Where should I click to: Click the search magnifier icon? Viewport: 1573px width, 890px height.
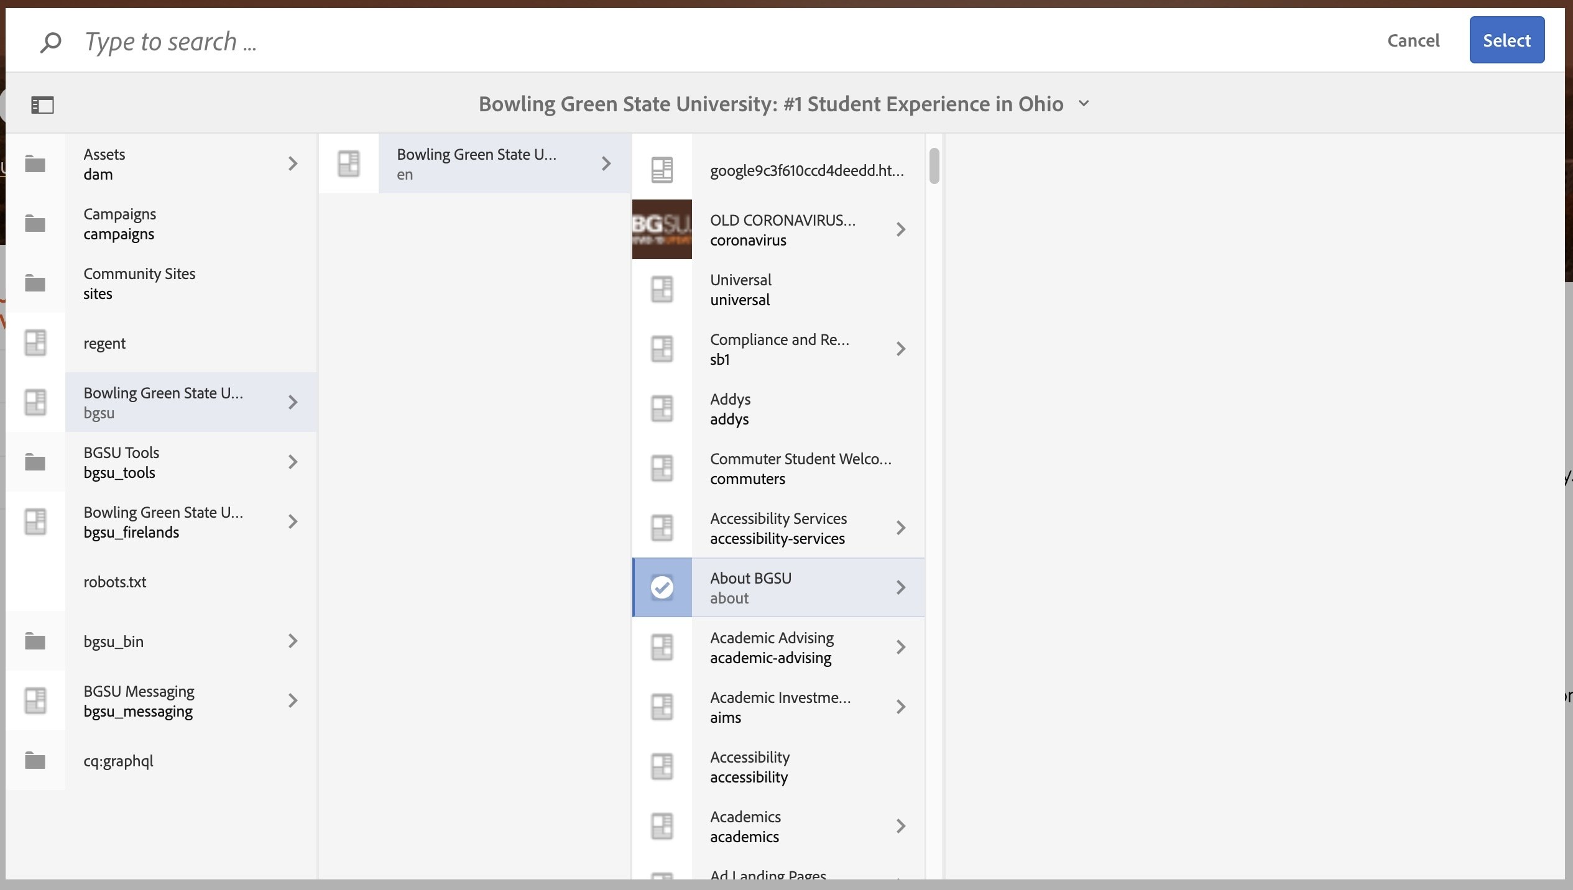coord(50,42)
